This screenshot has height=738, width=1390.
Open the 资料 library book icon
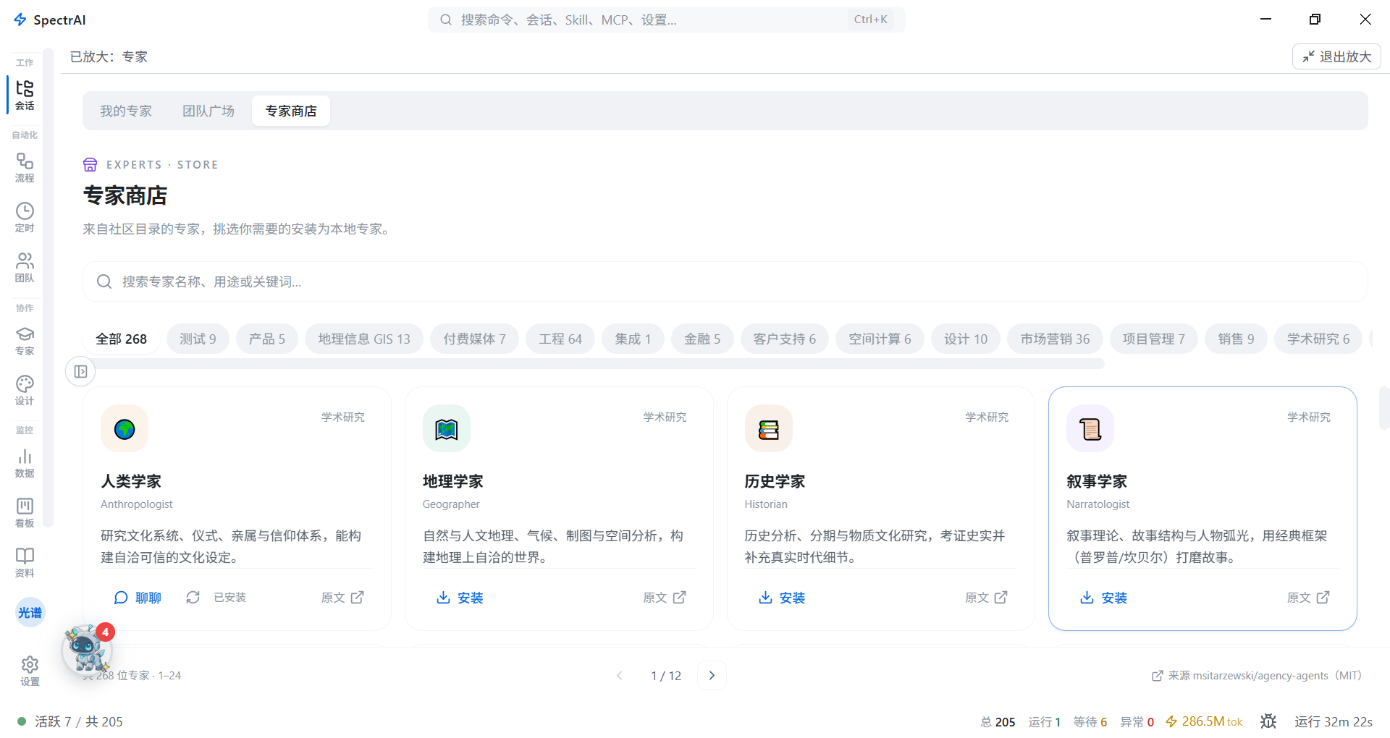pyautogui.click(x=25, y=562)
